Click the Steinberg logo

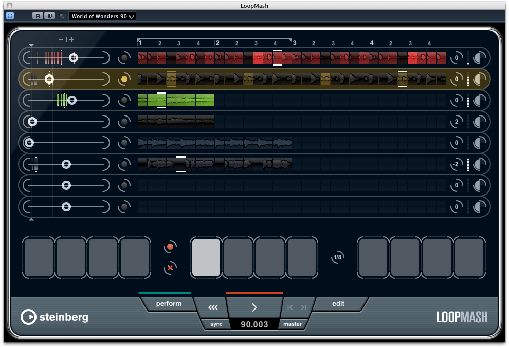tap(56, 318)
